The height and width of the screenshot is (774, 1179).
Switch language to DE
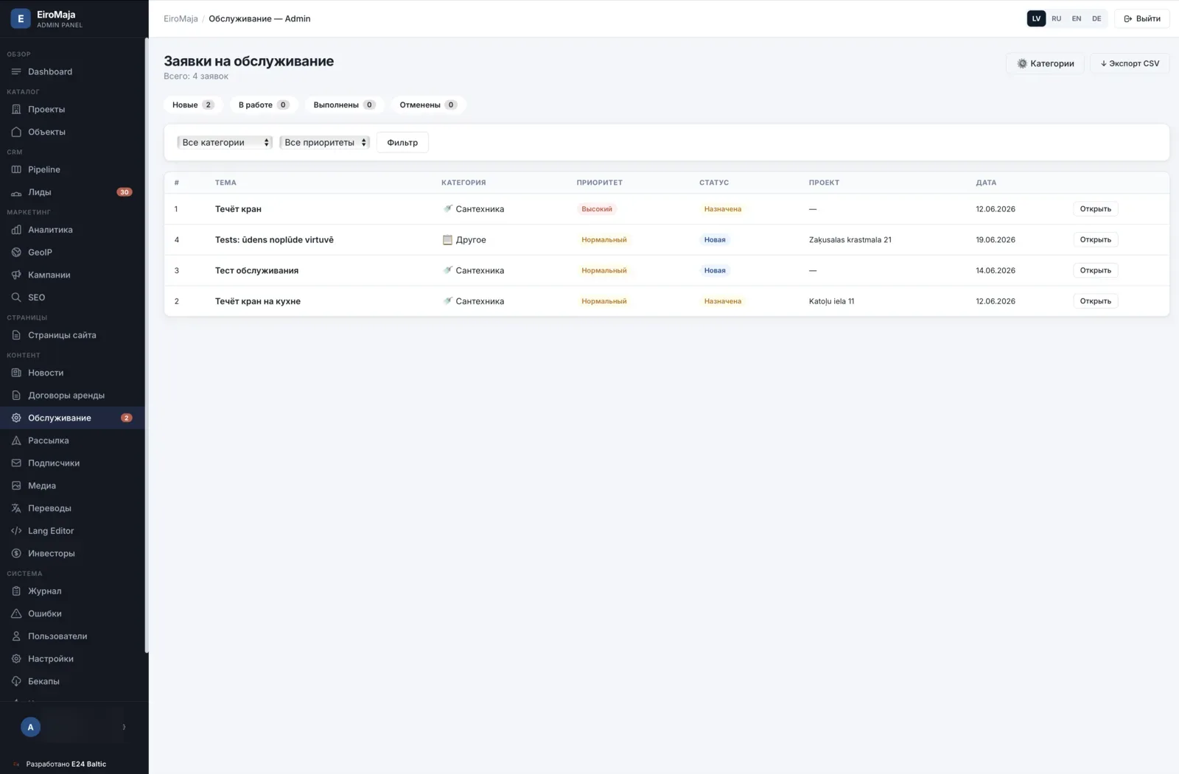click(x=1096, y=18)
